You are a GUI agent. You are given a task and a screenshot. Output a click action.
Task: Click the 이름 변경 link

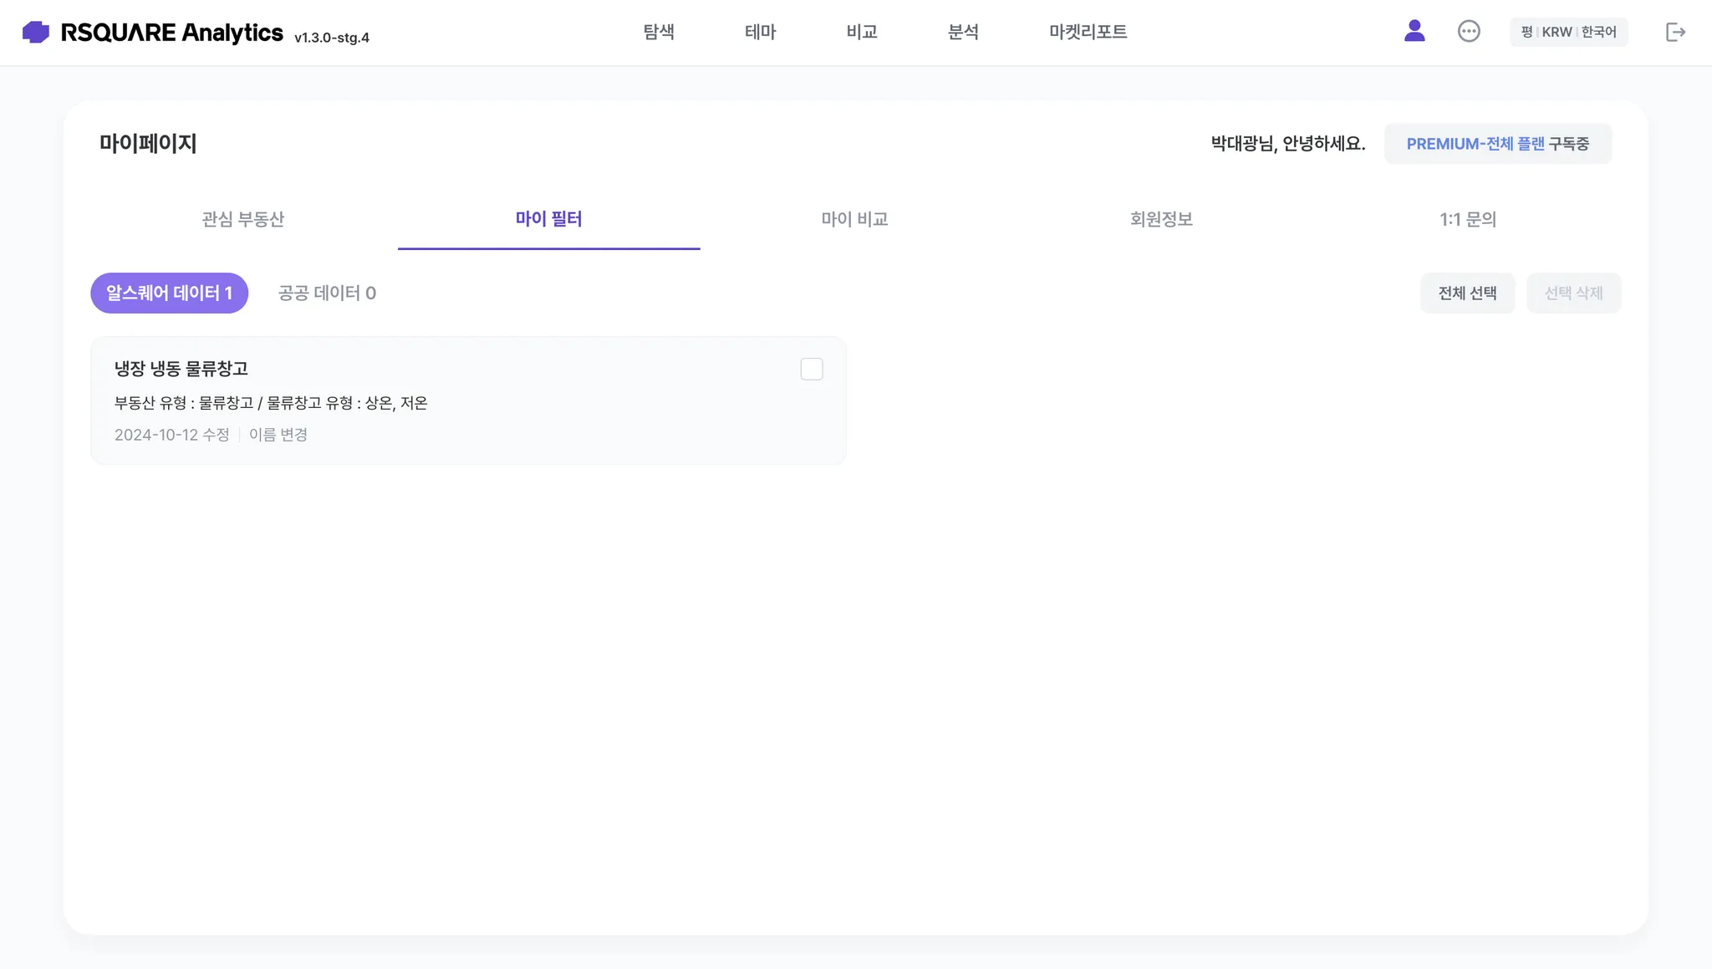[278, 435]
